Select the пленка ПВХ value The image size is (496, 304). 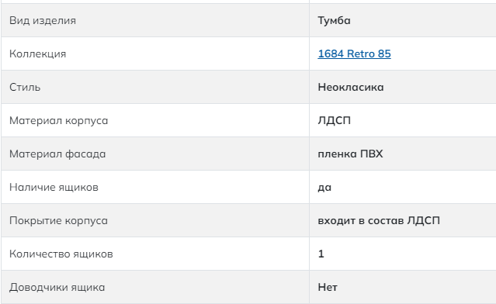tap(351, 154)
